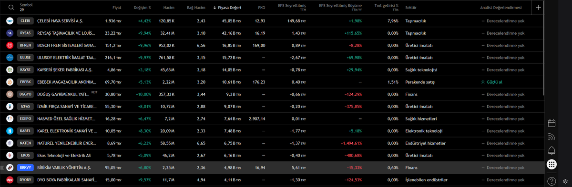Click the EBEBK company logo
The width and height of the screenshot is (572, 187).
[10, 82]
